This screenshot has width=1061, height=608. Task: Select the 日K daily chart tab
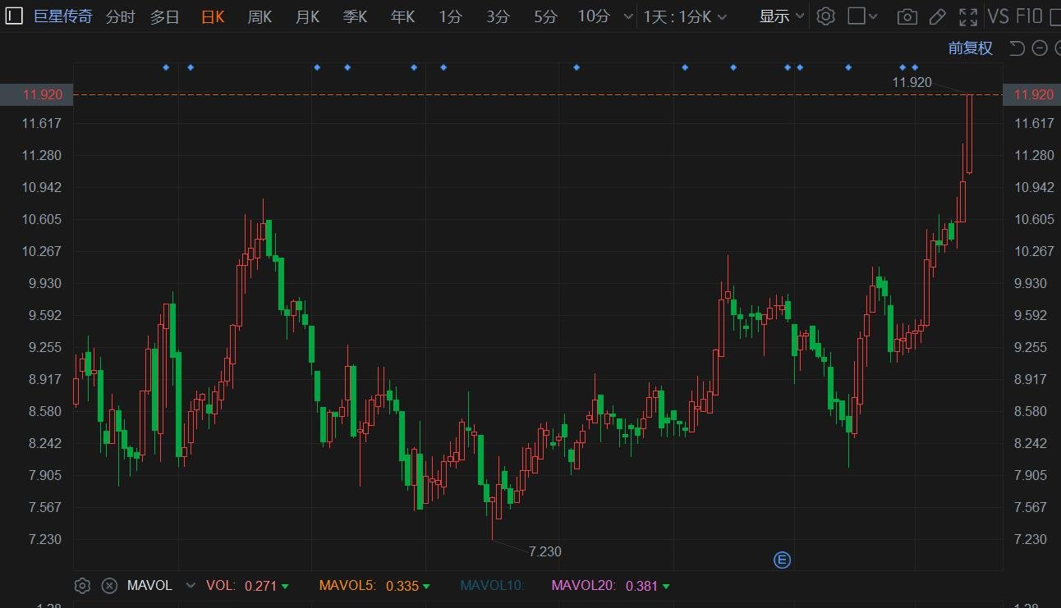point(213,16)
